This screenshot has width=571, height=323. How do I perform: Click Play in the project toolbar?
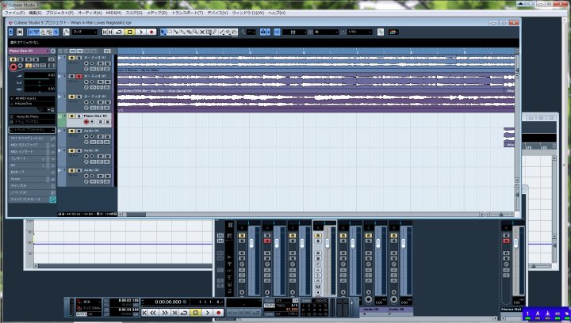pos(141,32)
